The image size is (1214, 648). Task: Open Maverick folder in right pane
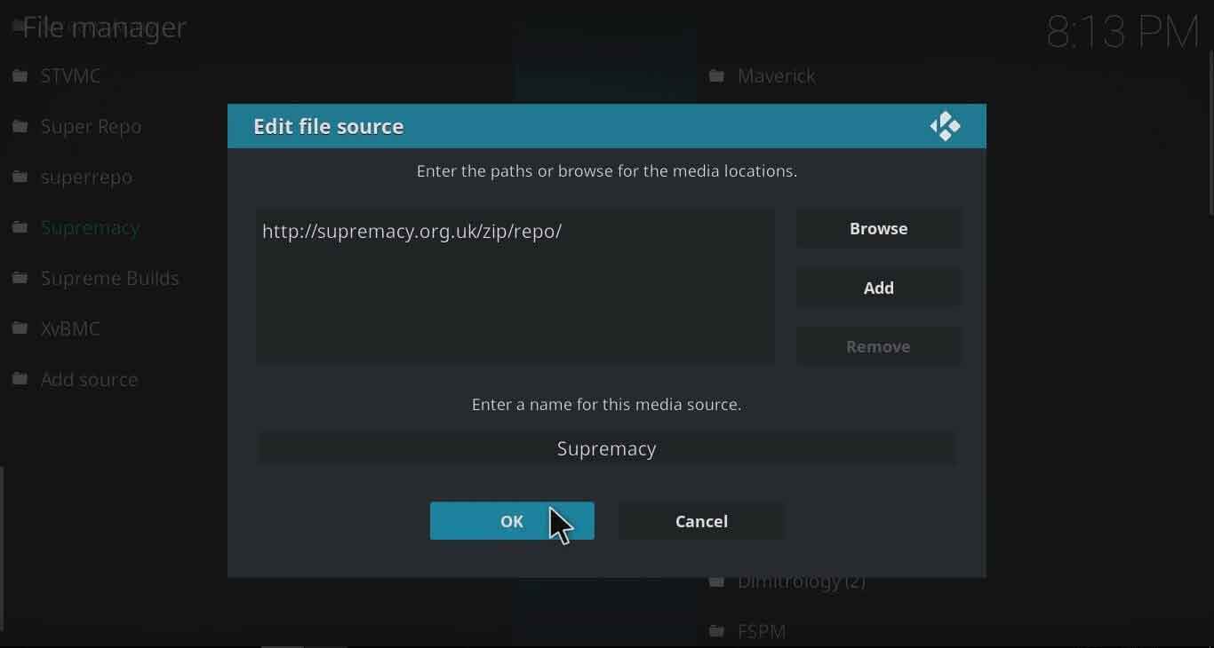(x=776, y=76)
